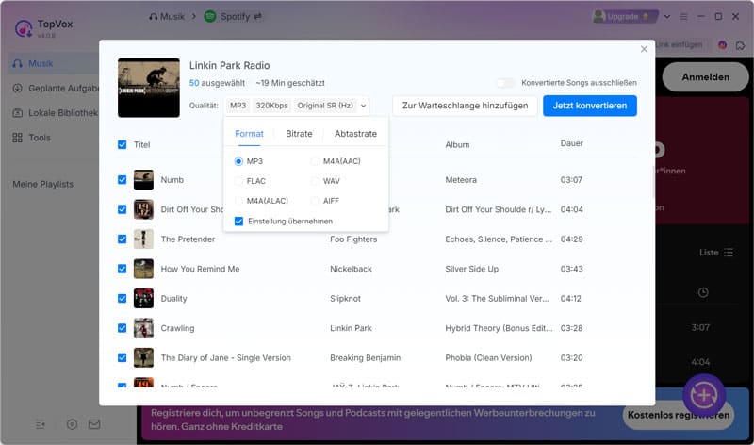Click the add-to-convert floating plus icon

(x=704, y=395)
